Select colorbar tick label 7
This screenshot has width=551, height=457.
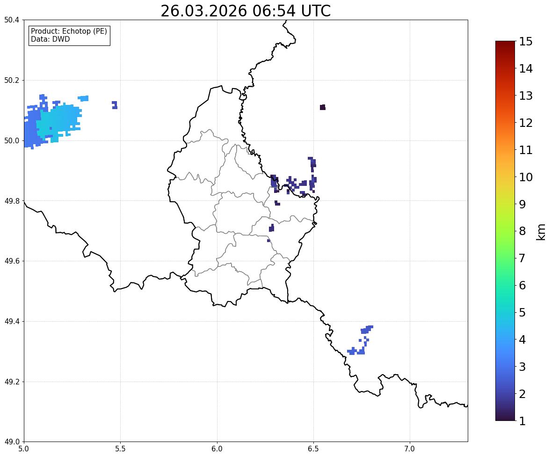(522, 258)
